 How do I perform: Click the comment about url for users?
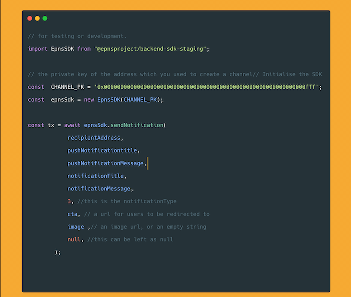pos(147,214)
